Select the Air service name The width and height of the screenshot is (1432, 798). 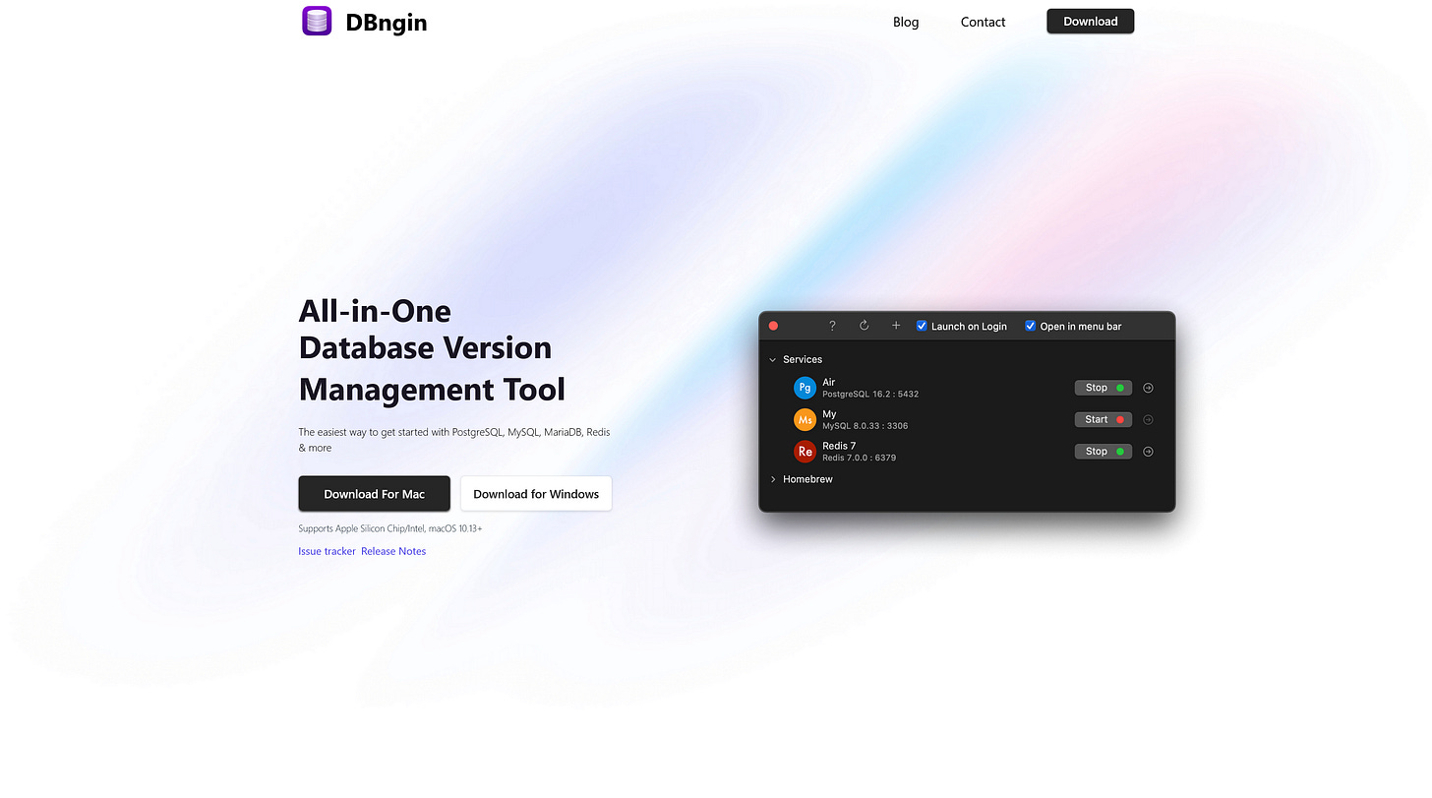[x=829, y=382]
